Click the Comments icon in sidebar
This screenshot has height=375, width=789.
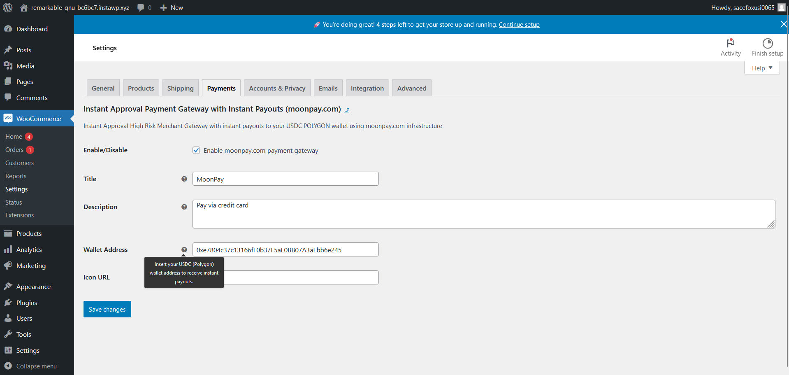tap(8, 98)
